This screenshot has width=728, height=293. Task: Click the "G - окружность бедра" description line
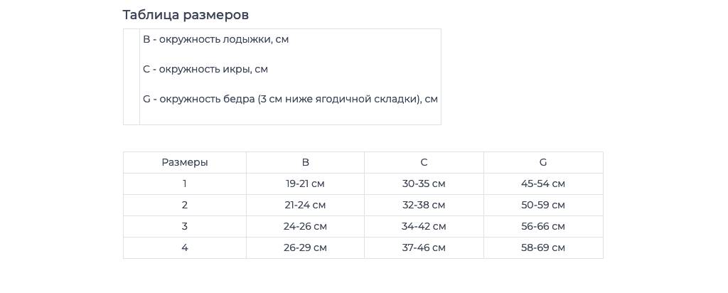tap(290, 99)
